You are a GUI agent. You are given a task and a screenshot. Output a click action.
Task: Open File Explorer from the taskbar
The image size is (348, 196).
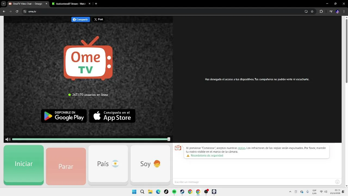[150, 192]
